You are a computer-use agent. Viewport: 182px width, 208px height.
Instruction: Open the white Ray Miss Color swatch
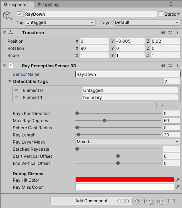tap(125, 187)
